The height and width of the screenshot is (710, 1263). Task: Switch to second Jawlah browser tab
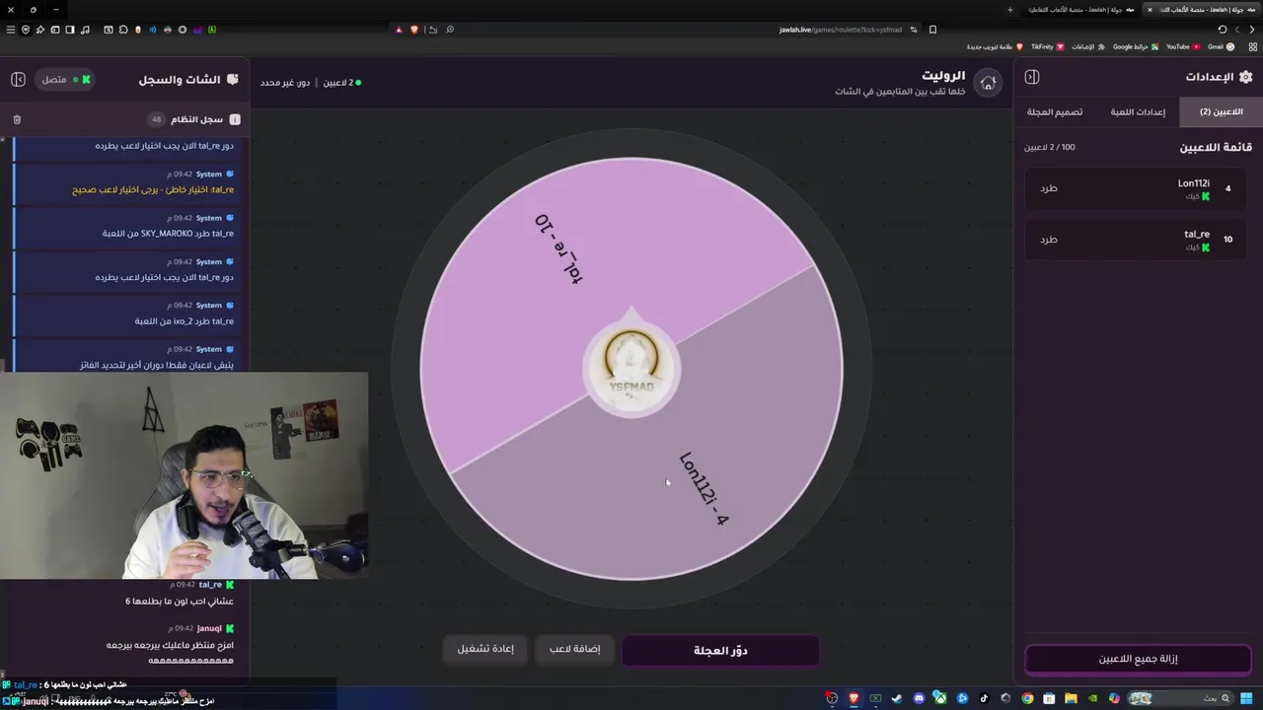[1080, 10]
